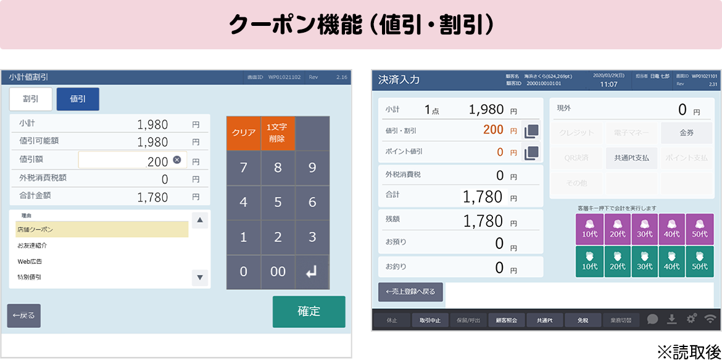Click the 11:07 clock in header
Image resolution: width=722 pixels, height=360 pixels.
pyautogui.click(x=608, y=84)
